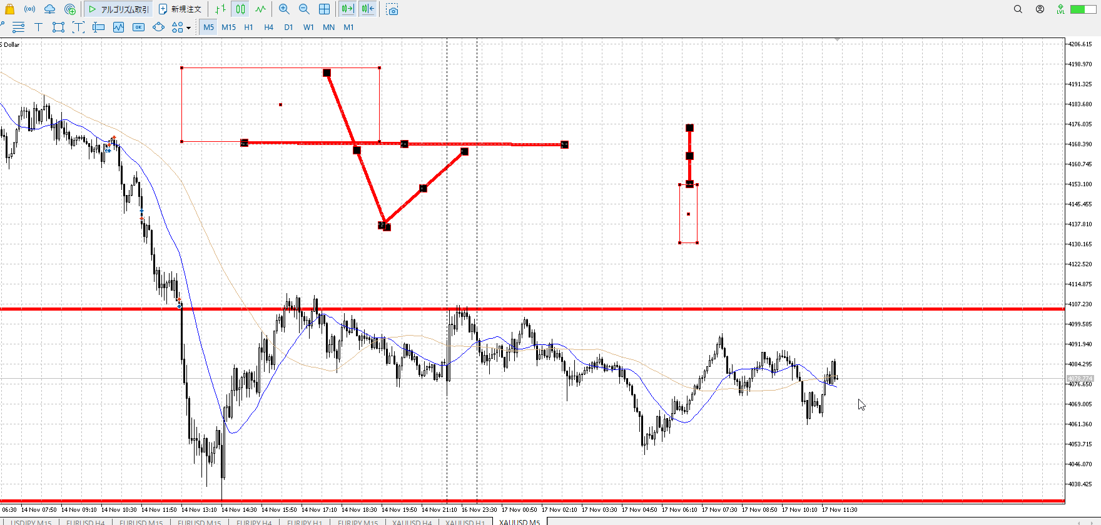The image size is (1101, 525).
Task: Select the rectangle shape drawing tool
Action: pos(58,27)
